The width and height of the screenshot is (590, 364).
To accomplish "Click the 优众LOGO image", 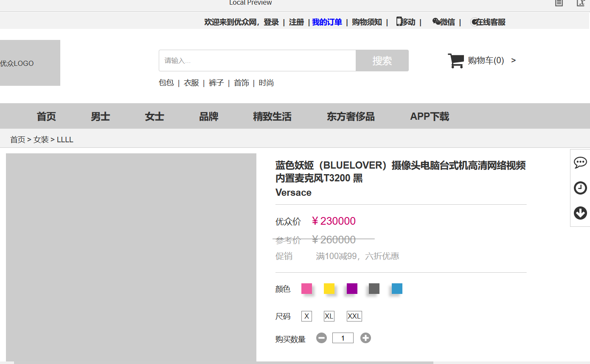I will (x=30, y=63).
